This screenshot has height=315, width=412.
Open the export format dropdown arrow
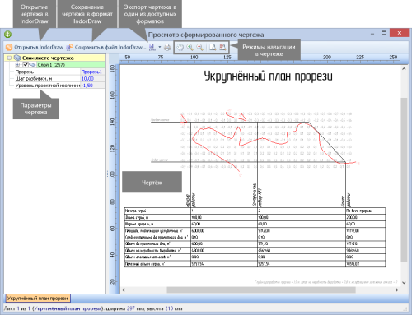[159, 47]
